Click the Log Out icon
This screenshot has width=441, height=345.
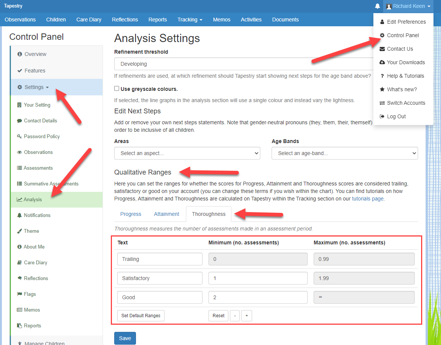coord(382,116)
